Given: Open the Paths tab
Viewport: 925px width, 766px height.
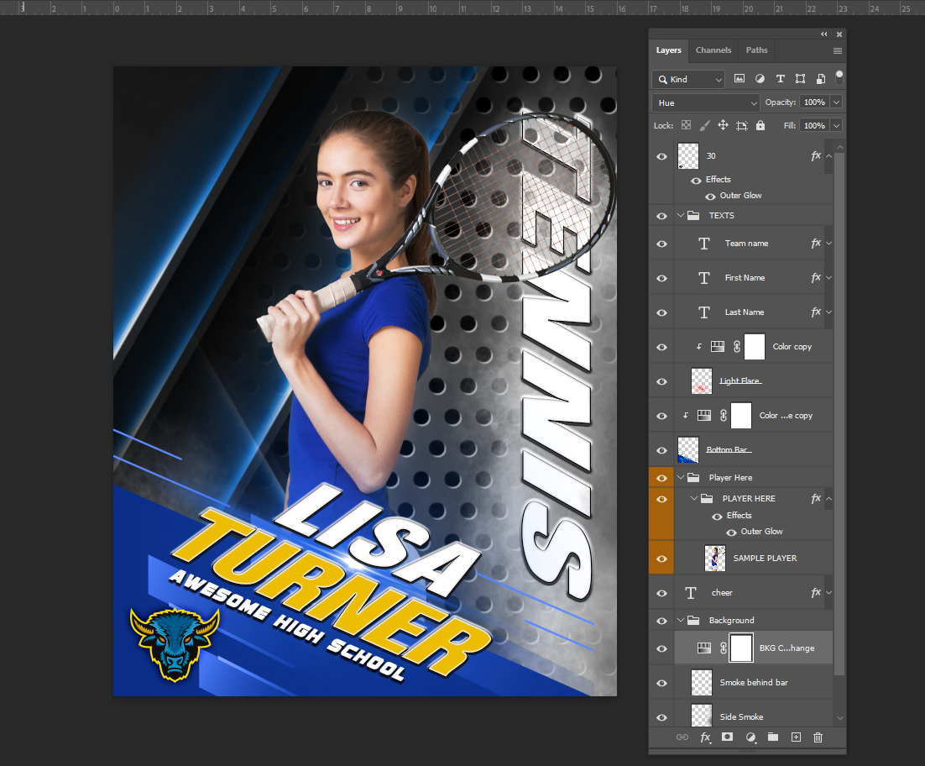Looking at the screenshot, I should click(756, 50).
